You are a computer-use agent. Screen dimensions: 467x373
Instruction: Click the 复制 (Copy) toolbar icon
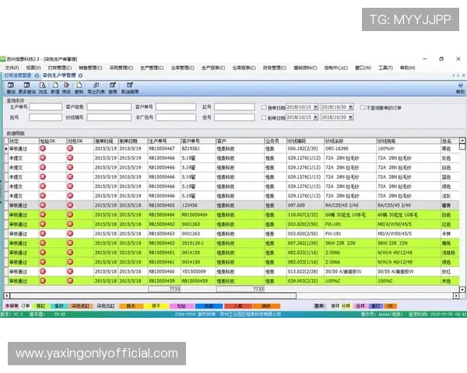coord(79,87)
